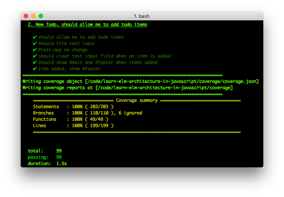Image resolution: width=284 pixels, height=197 pixels.
Task: Click the 'passing: 99' result line
Action: tap(44, 157)
